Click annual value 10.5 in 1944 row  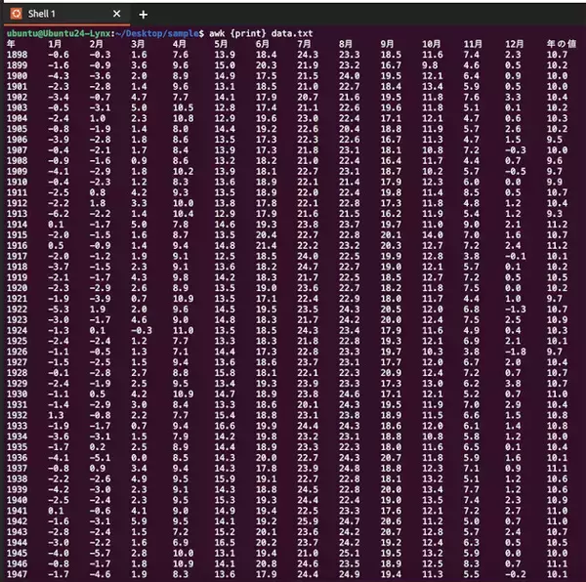click(558, 542)
